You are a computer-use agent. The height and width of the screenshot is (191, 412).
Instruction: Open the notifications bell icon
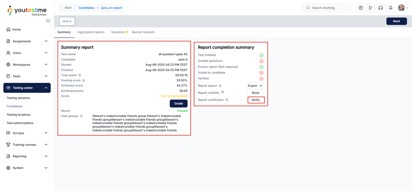(x=391, y=8)
